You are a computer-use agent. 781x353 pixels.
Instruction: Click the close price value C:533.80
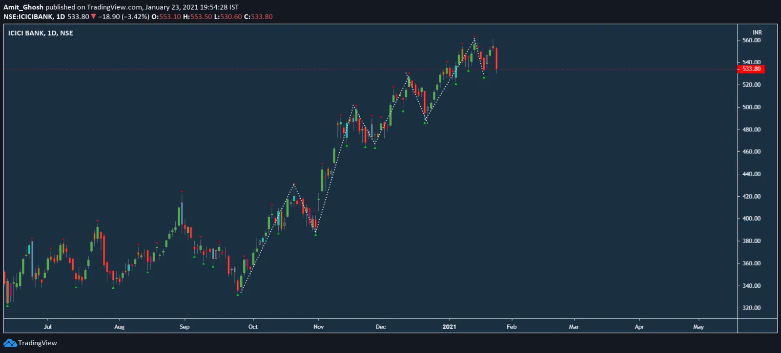(x=258, y=17)
